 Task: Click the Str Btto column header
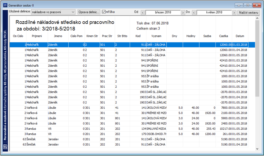coord(122,36)
